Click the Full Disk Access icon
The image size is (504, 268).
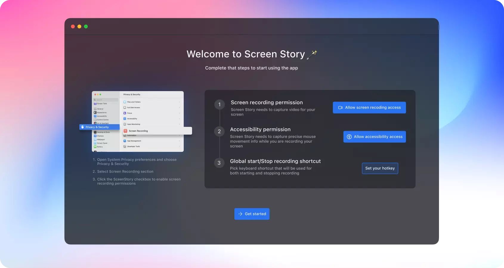125,107
